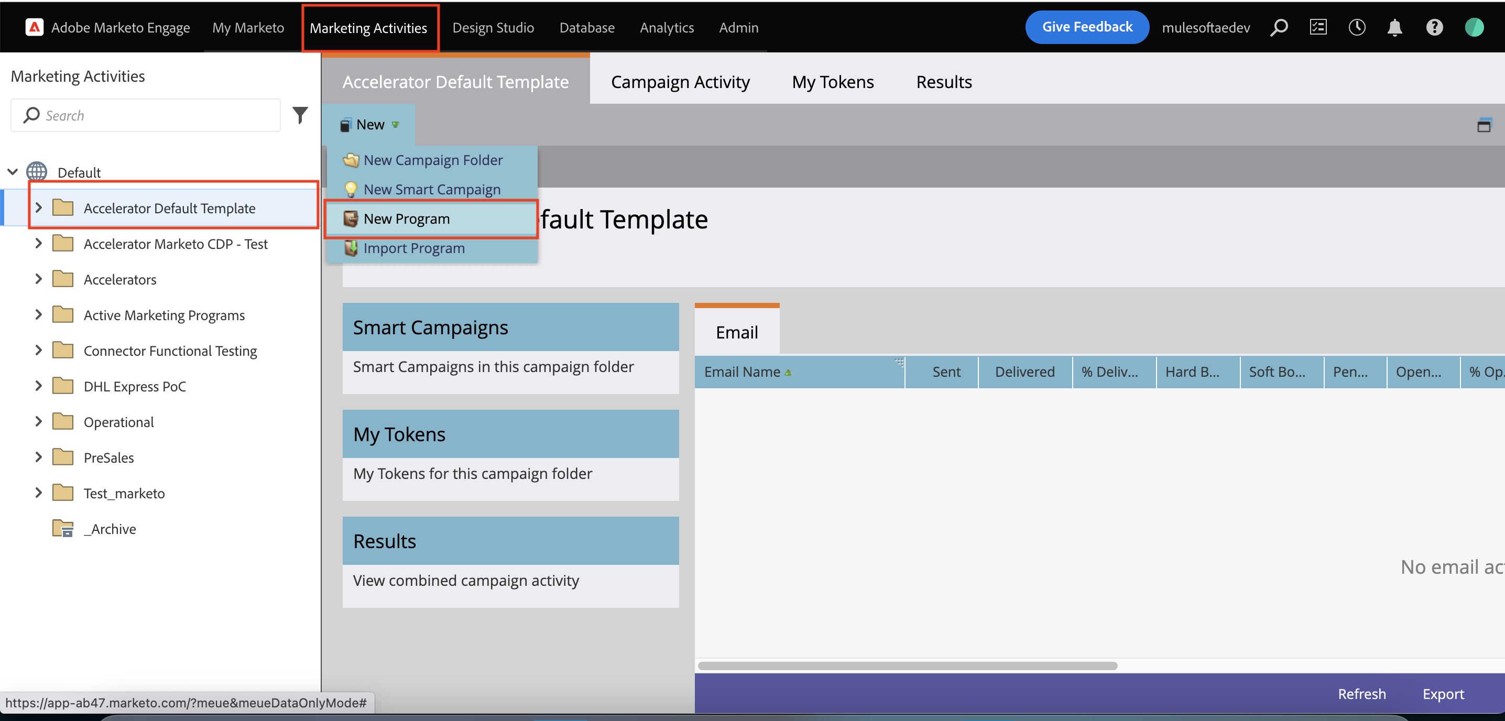Open the Database section
The width and height of the screenshot is (1505, 721).
586,27
